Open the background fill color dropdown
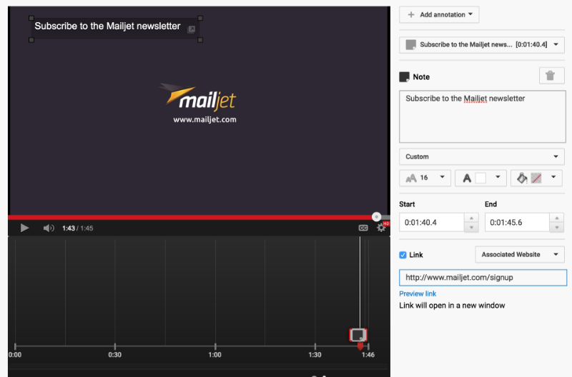This screenshot has height=377, width=572. click(536, 178)
